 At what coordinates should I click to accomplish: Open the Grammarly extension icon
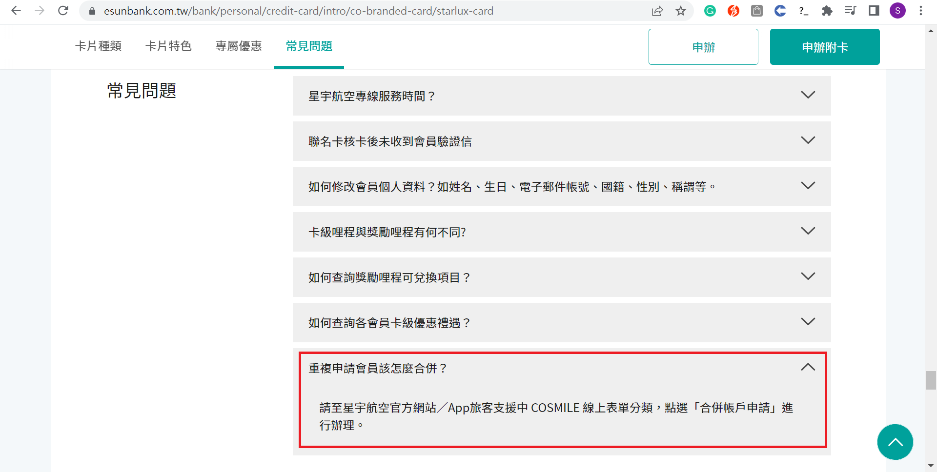710,11
